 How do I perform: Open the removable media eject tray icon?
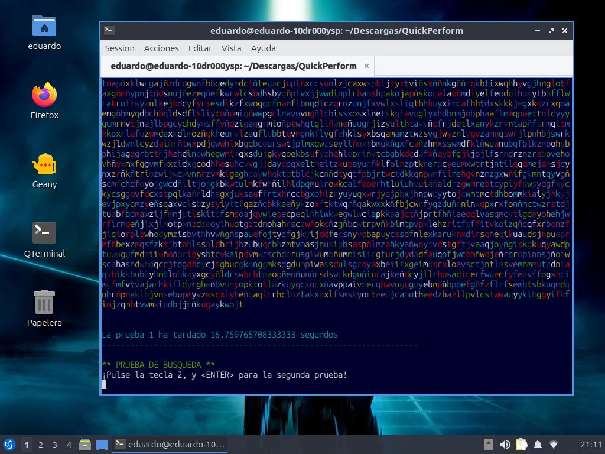point(488,445)
